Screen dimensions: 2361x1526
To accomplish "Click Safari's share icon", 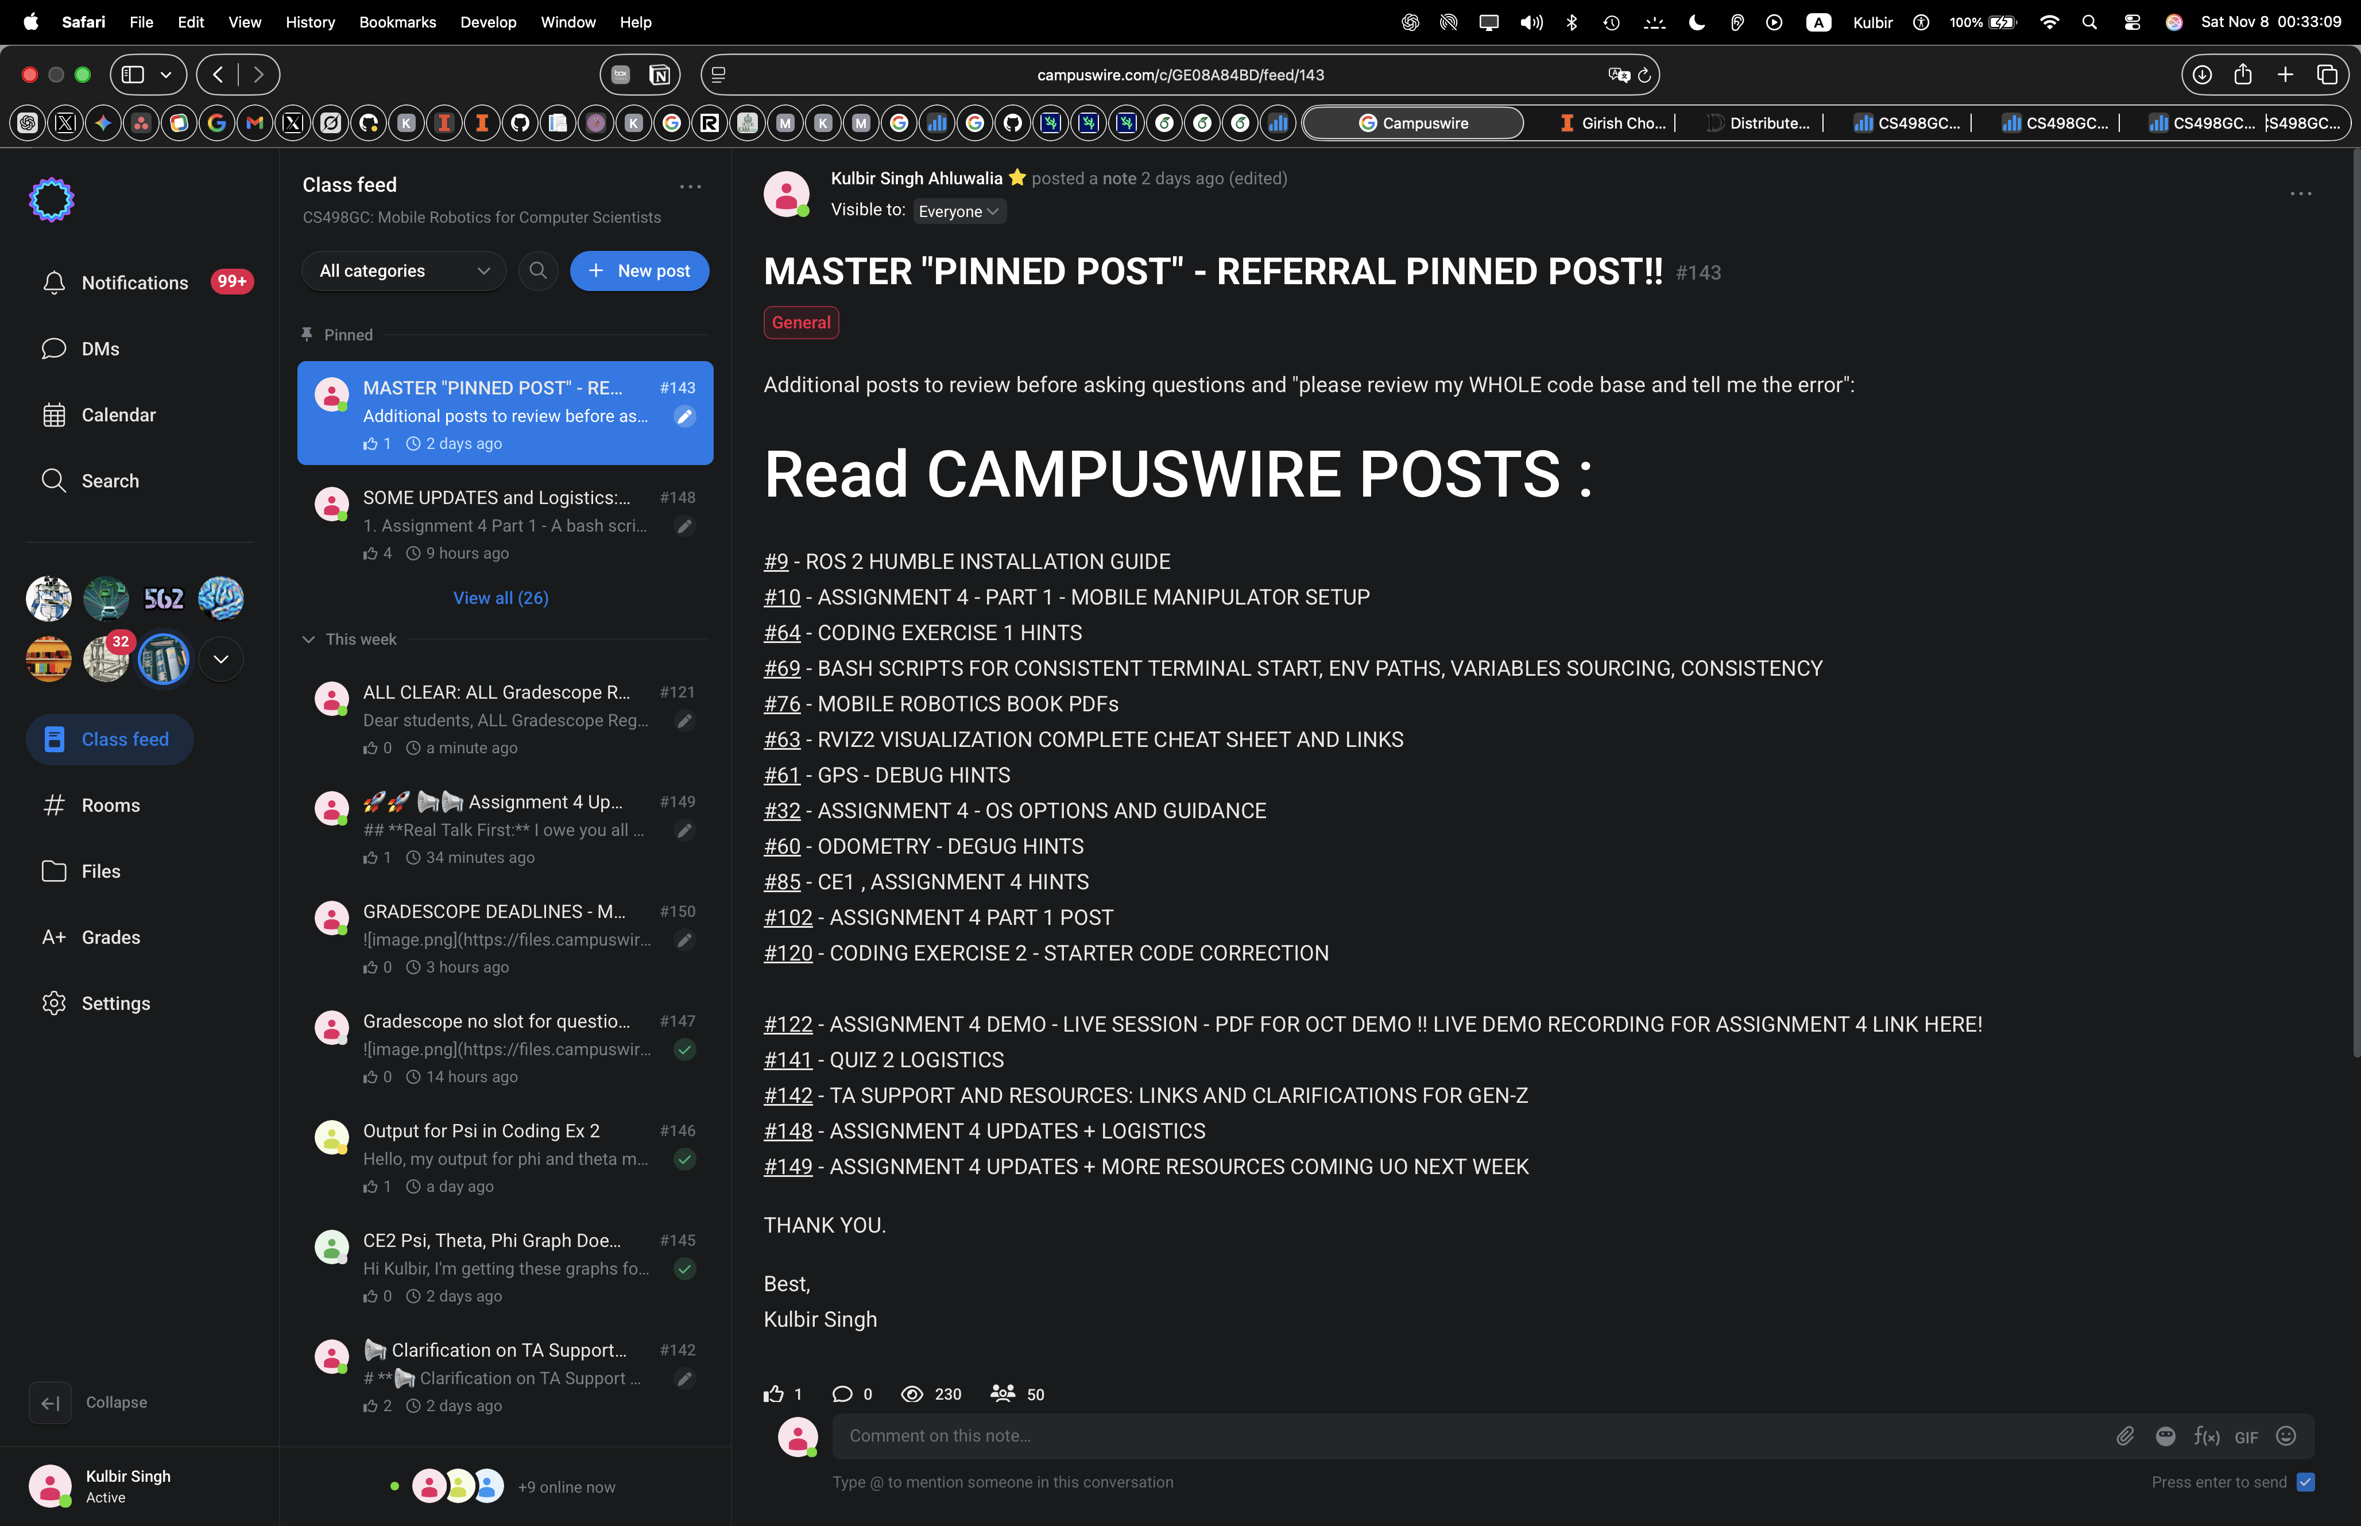I will (2243, 74).
